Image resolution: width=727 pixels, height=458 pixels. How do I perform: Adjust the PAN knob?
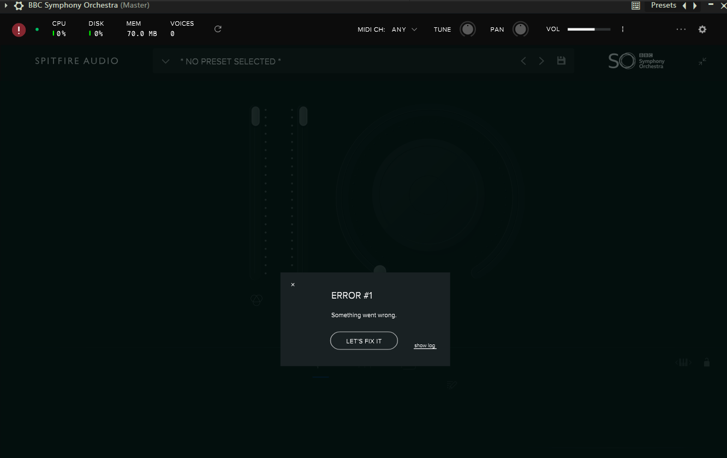coord(521,29)
